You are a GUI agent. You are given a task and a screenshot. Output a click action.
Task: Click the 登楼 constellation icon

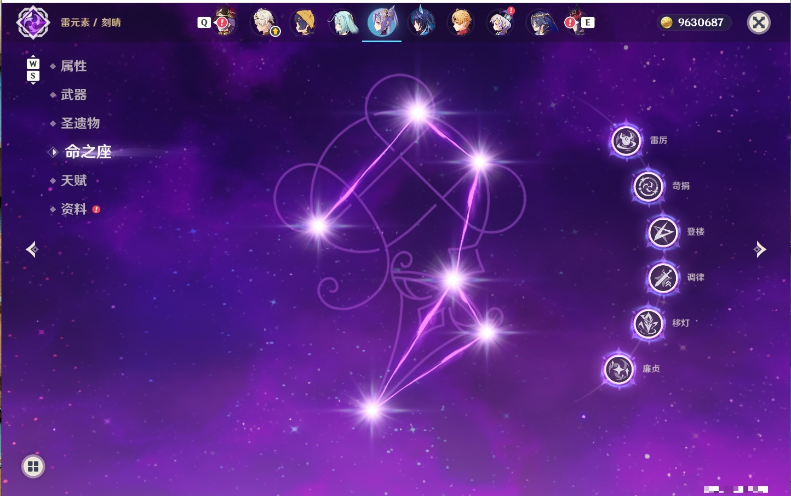663,232
